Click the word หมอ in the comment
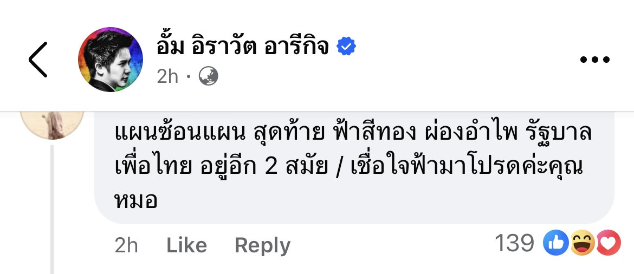634x274 pixels. coord(136,200)
